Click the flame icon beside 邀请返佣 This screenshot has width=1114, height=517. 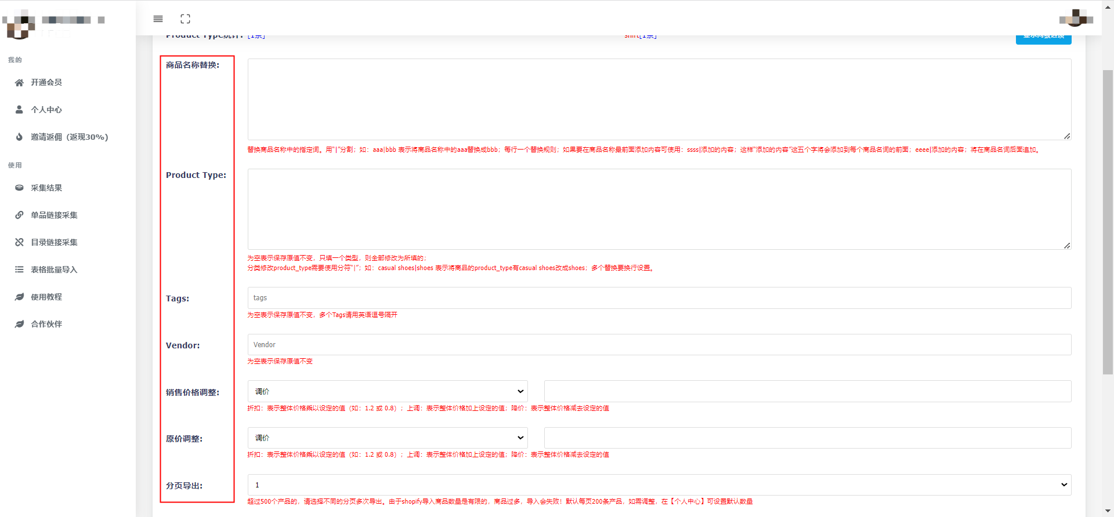(x=19, y=137)
